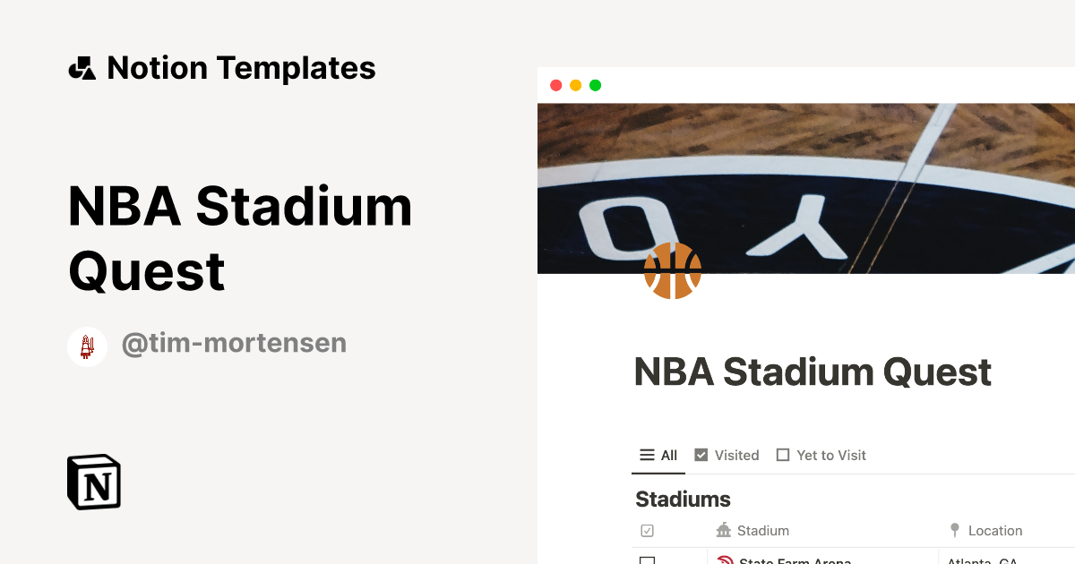Click the hamburger icon next to All tab

pyautogui.click(x=646, y=454)
